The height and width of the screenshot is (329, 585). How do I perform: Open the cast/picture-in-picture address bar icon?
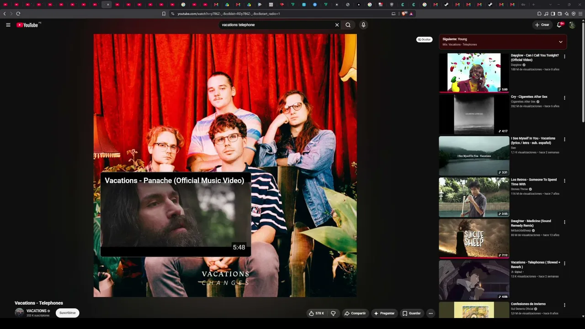394,14
